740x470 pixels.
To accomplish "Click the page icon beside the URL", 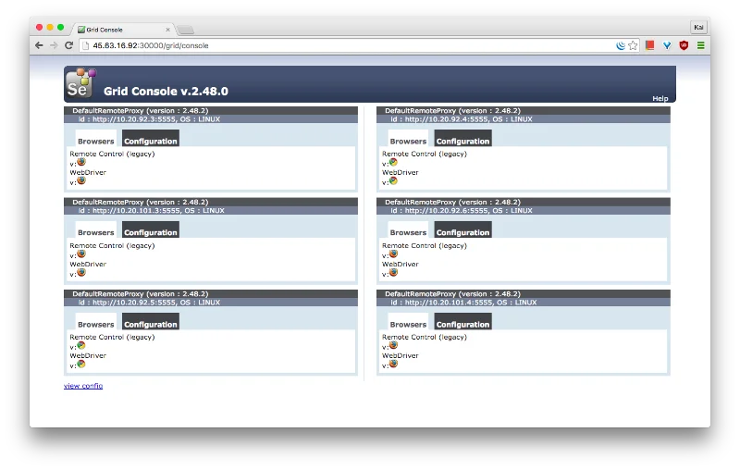I will [x=85, y=45].
